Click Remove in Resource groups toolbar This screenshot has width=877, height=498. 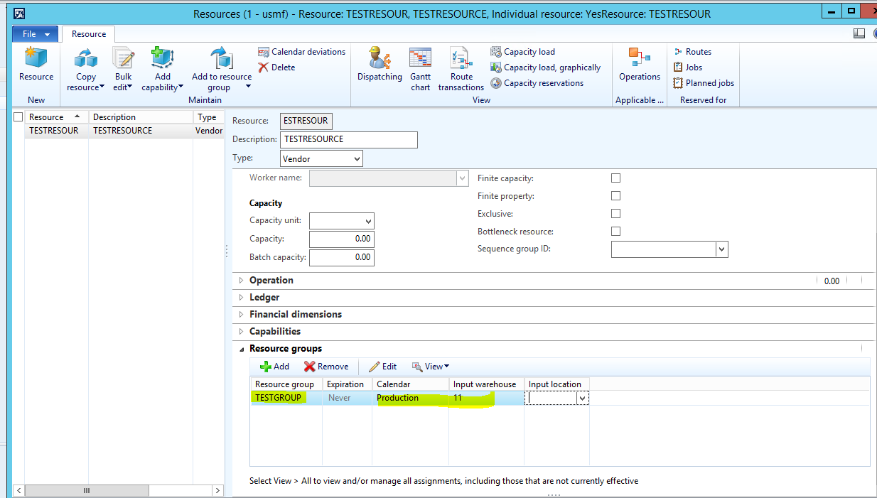[x=326, y=367]
